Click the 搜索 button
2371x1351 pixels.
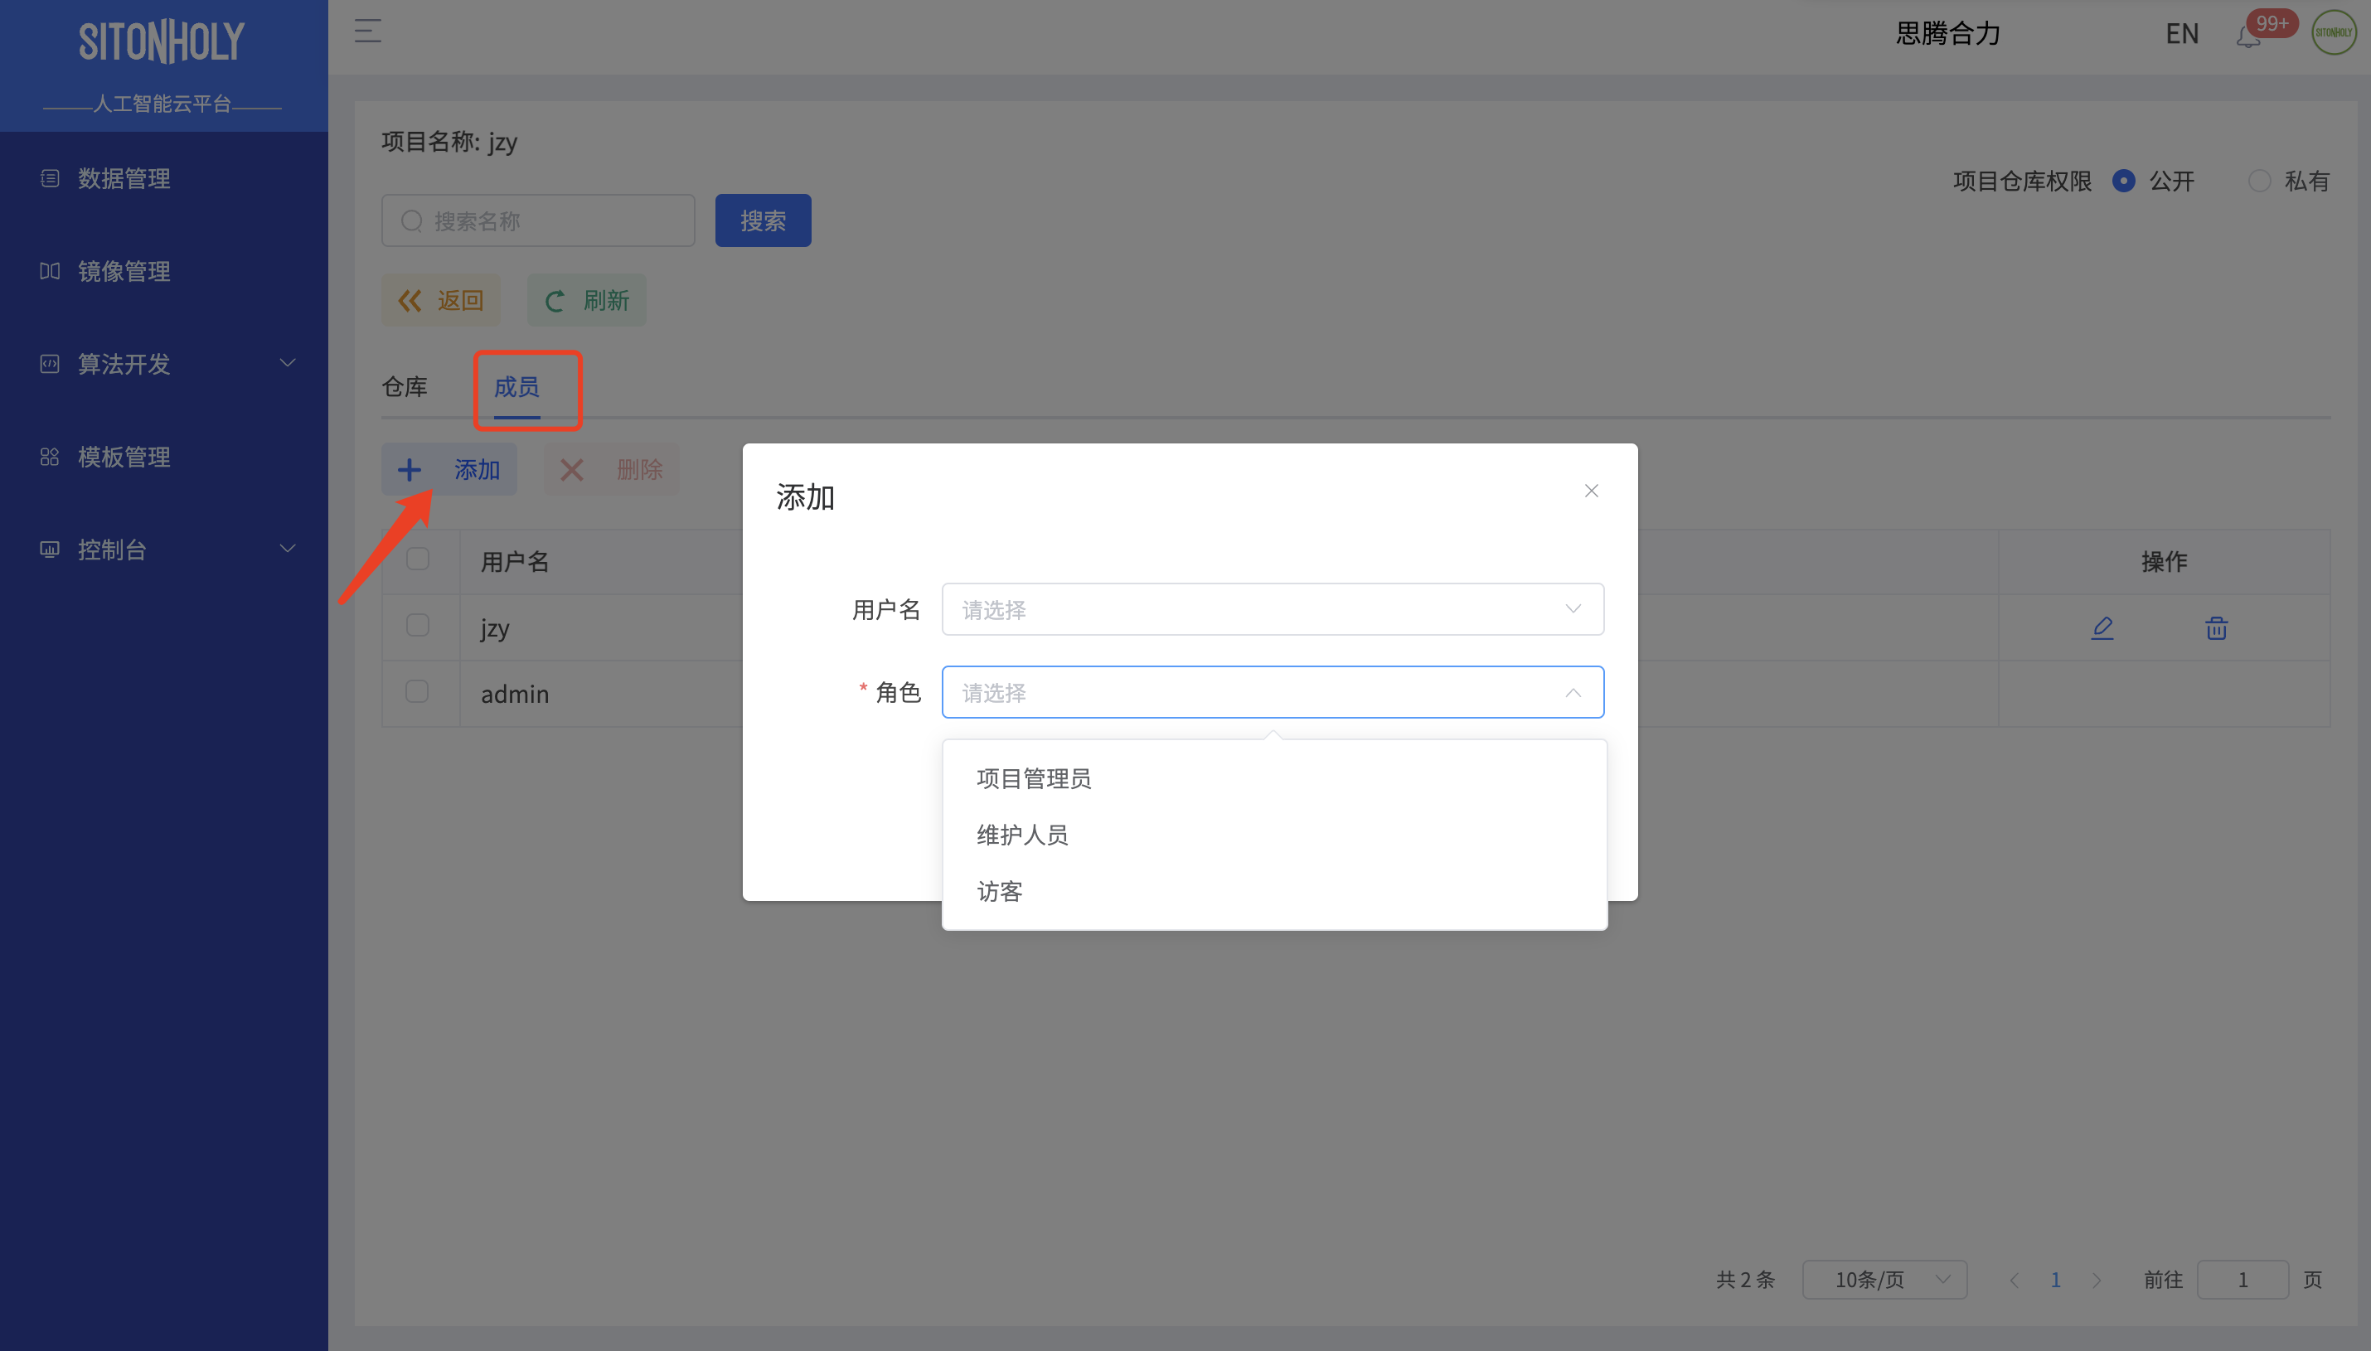(763, 220)
